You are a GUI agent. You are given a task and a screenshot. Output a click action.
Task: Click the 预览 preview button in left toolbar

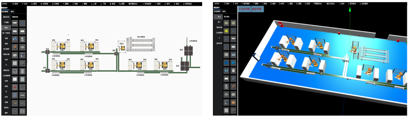pyautogui.click(x=34, y=4)
